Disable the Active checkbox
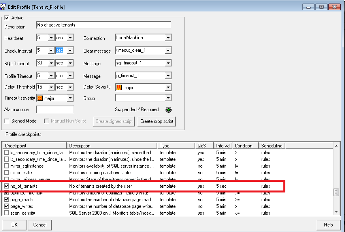This screenshot has height=232, width=345. click(x=6, y=17)
